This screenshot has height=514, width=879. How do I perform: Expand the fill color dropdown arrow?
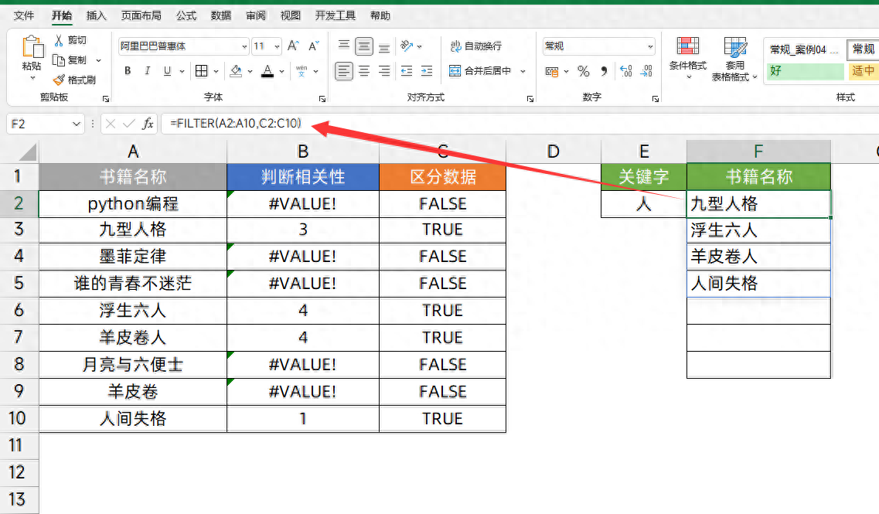[x=250, y=71]
